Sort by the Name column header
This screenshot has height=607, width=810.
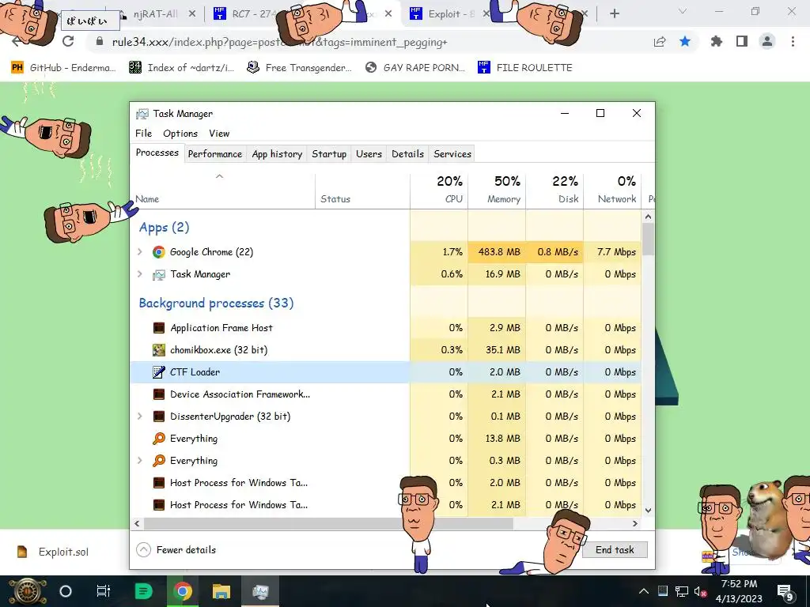pos(222,190)
